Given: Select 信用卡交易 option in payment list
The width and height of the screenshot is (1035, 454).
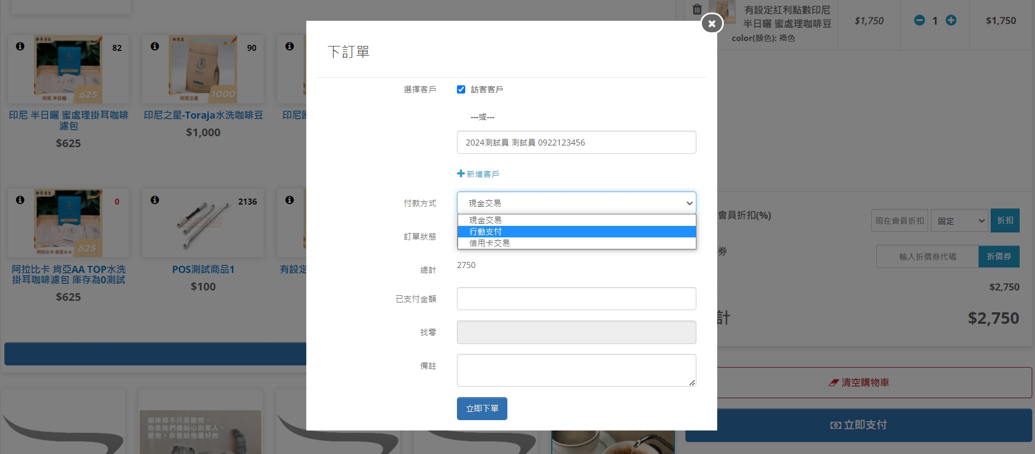Looking at the screenshot, I should (x=576, y=243).
